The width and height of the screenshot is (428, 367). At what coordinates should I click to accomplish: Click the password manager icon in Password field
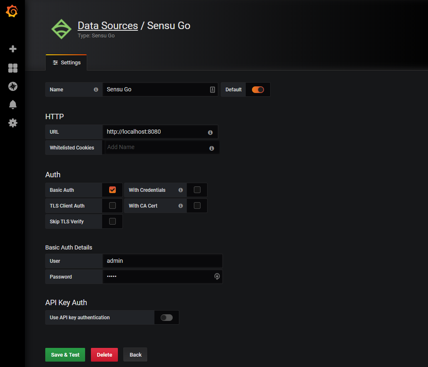[217, 276]
